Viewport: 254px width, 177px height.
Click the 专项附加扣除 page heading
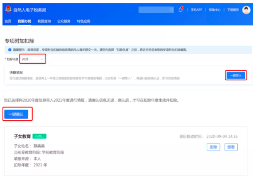[20, 41]
